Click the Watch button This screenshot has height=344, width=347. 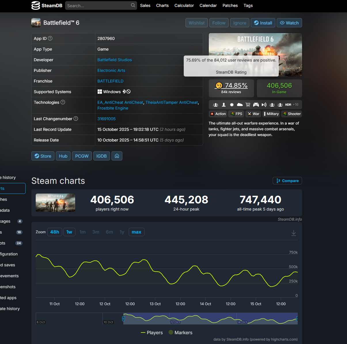tap(289, 23)
